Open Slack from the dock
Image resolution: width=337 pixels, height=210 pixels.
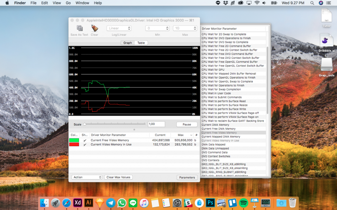click(188, 203)
